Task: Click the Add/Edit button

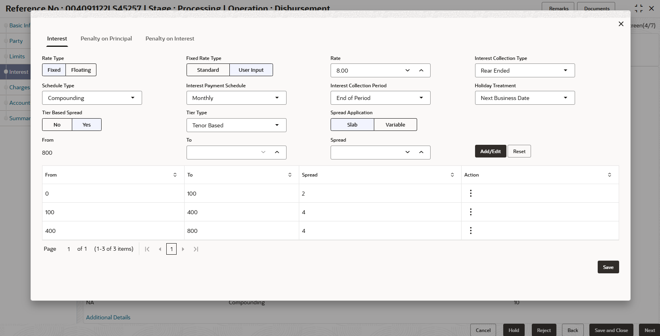Action: tap(491, 151)
